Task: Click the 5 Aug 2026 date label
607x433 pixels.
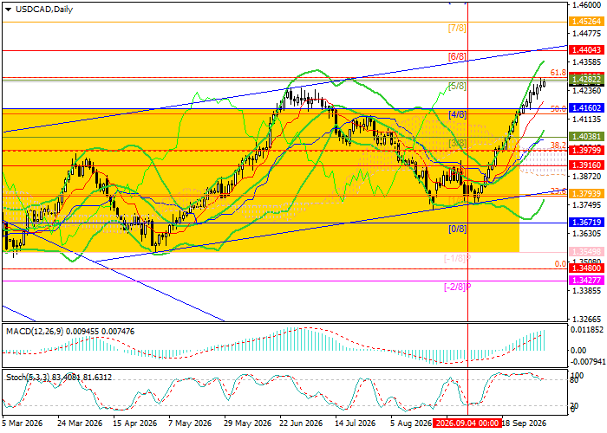Action: (411, 423)
